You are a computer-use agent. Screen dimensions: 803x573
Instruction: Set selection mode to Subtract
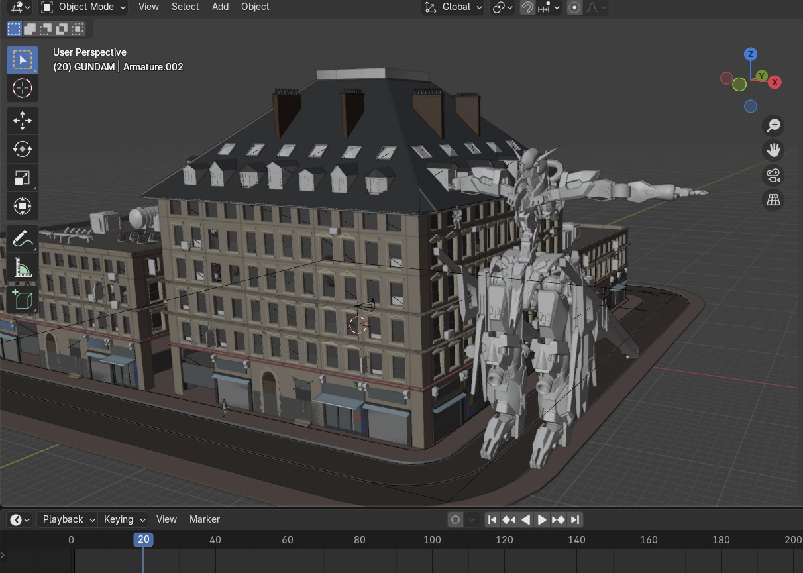click(x=46, y=28)
